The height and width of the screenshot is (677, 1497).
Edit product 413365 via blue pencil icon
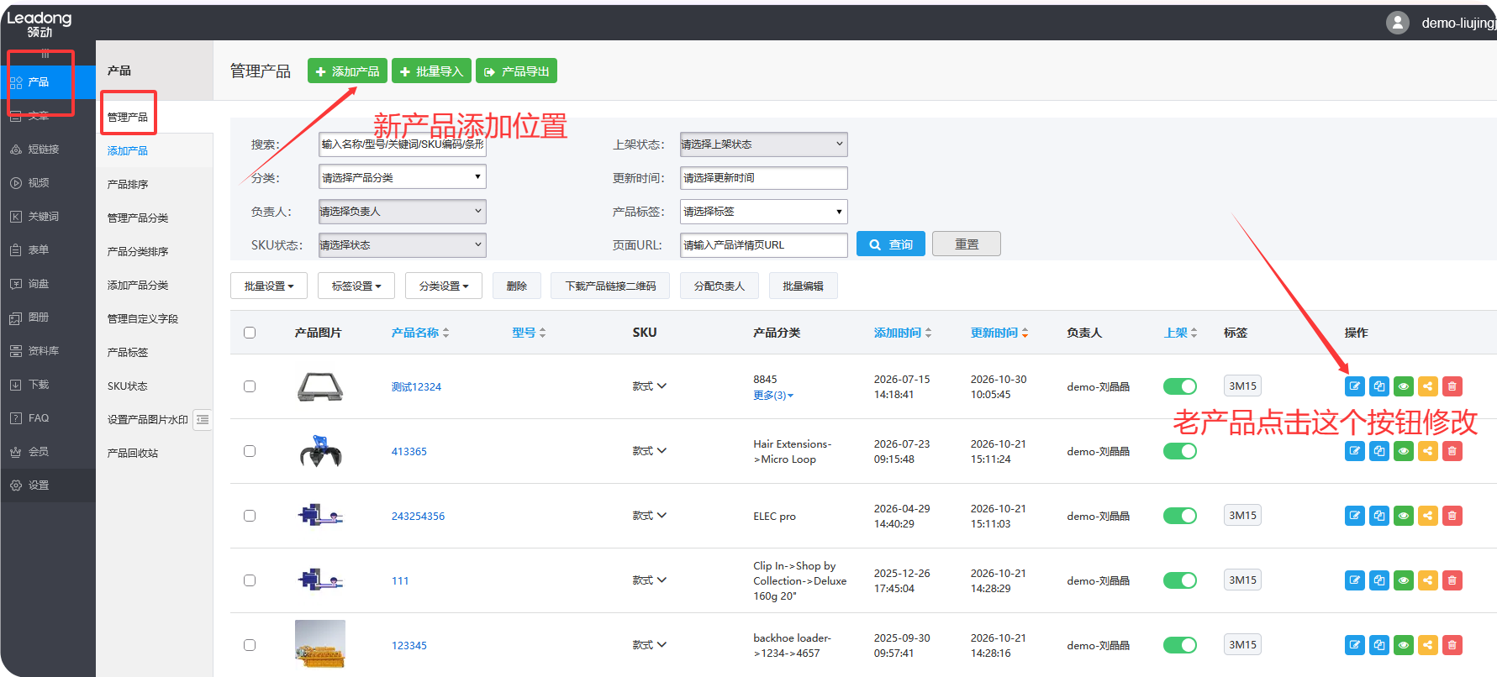click(1355, 451)
